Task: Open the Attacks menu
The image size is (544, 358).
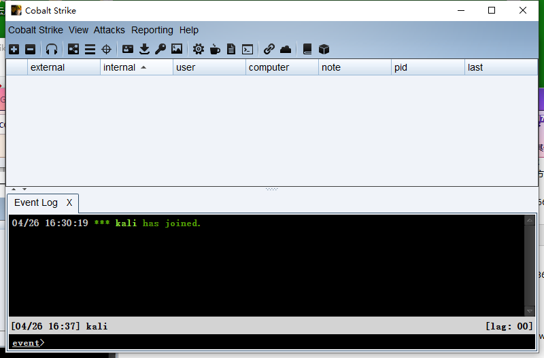Action: [x=109, y=30]
